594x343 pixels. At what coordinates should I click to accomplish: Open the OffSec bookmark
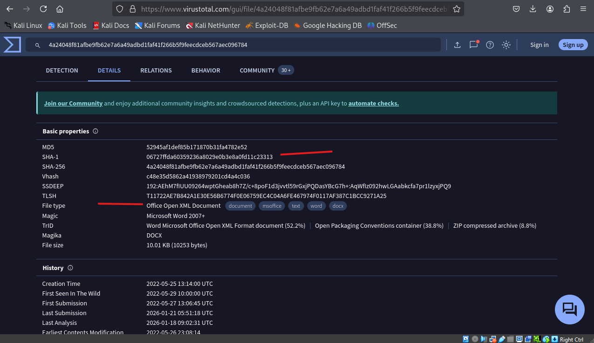coord(382,26)
